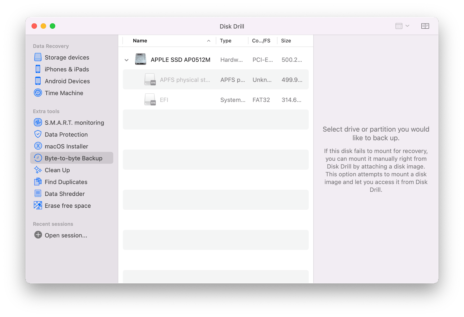Collapse the APPLE SSD AP0512M disk

coord(126,60)
